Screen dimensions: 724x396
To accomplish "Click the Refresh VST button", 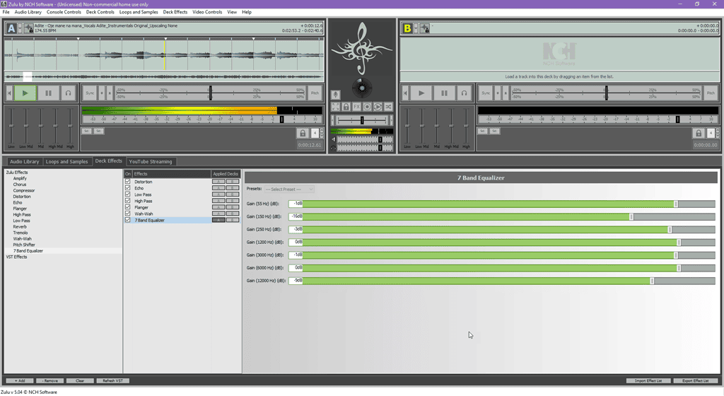I will point(112,380).
